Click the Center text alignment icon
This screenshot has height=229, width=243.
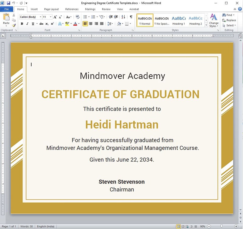coord(91,24)
